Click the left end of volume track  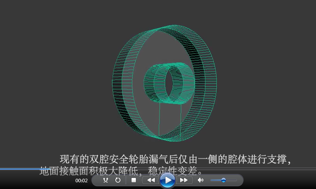coord(211,180)
